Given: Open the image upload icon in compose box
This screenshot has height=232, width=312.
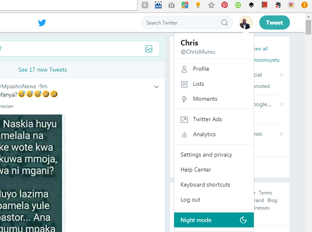Looking at the screenshot, I should (149, 49).
